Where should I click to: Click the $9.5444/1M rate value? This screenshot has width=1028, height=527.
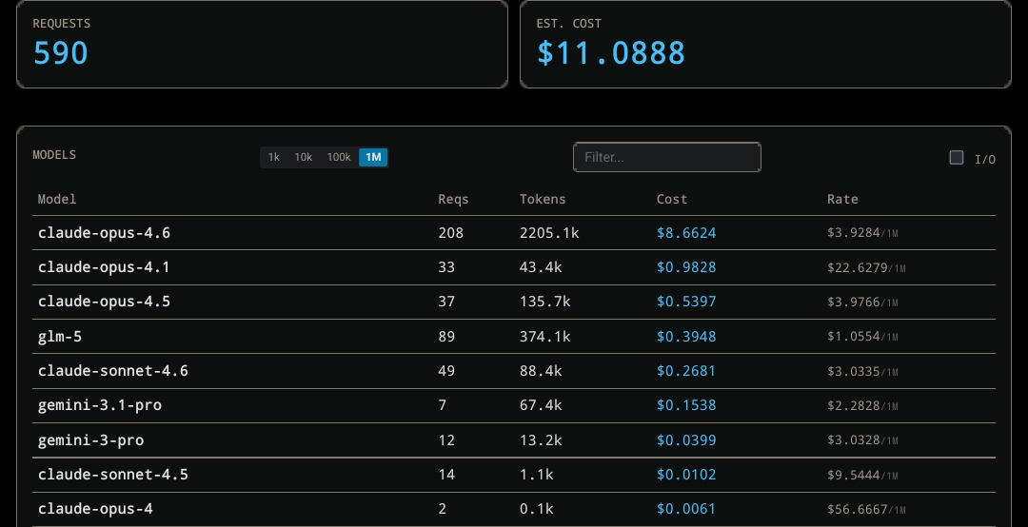coord(862,475)
